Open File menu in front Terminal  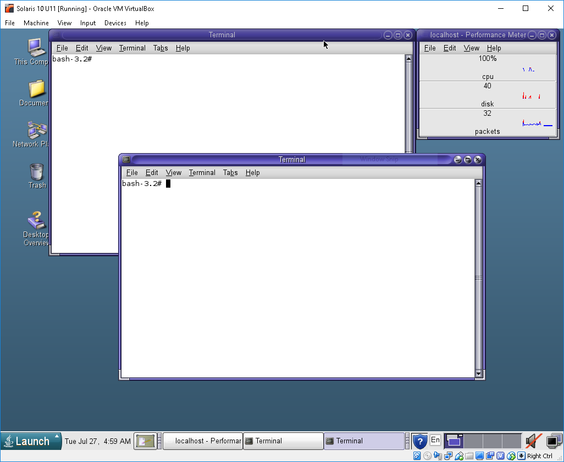pos(131,173)
